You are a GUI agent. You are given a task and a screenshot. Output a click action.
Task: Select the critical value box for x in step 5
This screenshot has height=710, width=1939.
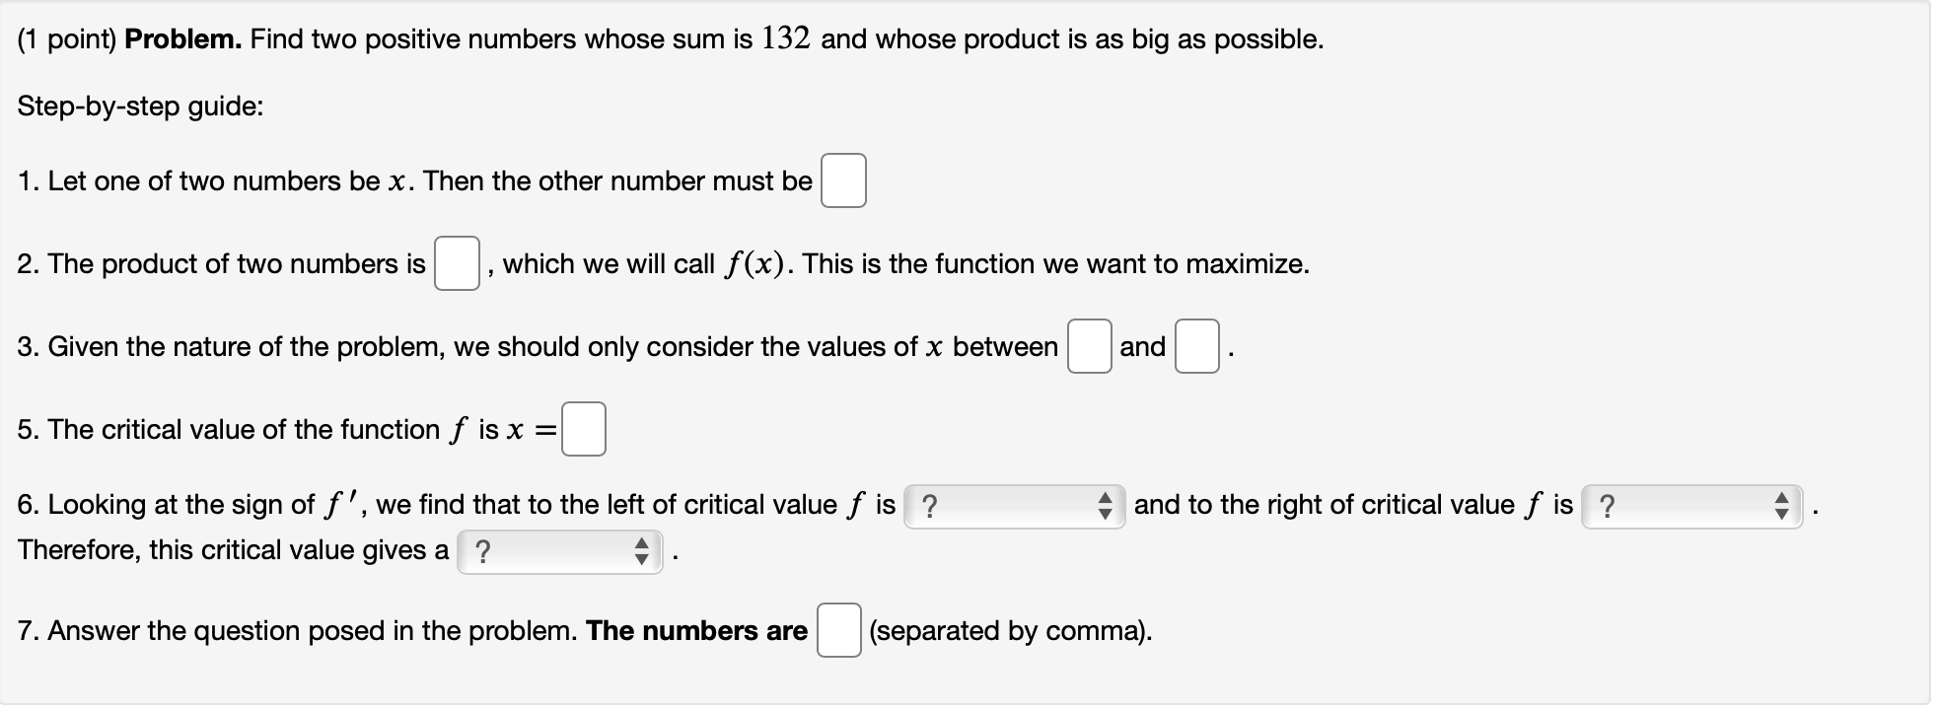pyautogui.click(x=583, y=428)
